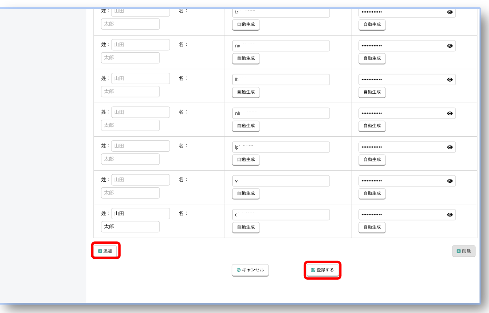Click the キャンセル cancel button

tap(250, 270)
